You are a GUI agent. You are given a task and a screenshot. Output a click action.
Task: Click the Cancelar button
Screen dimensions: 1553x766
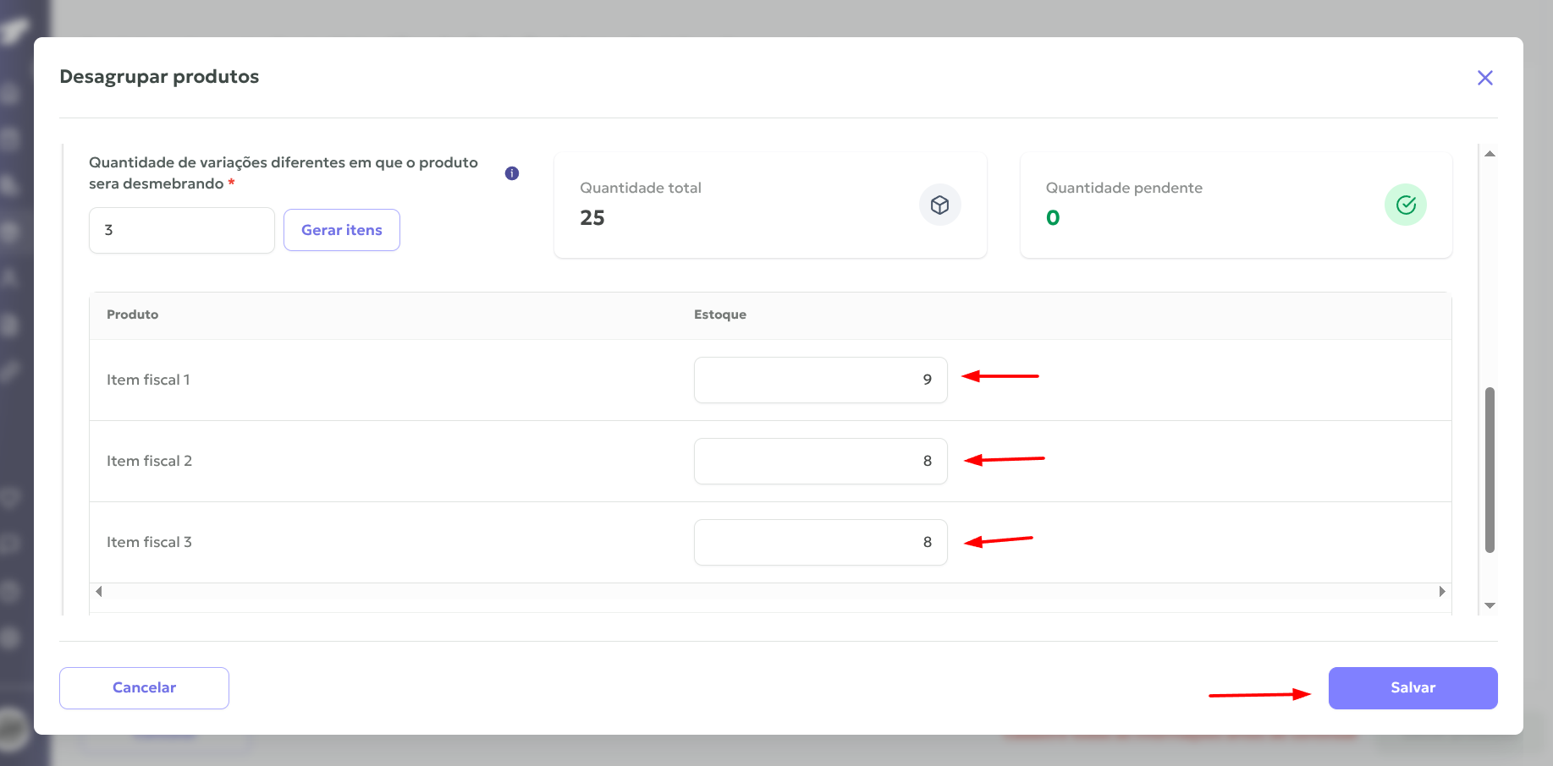(x=144, y=688)
